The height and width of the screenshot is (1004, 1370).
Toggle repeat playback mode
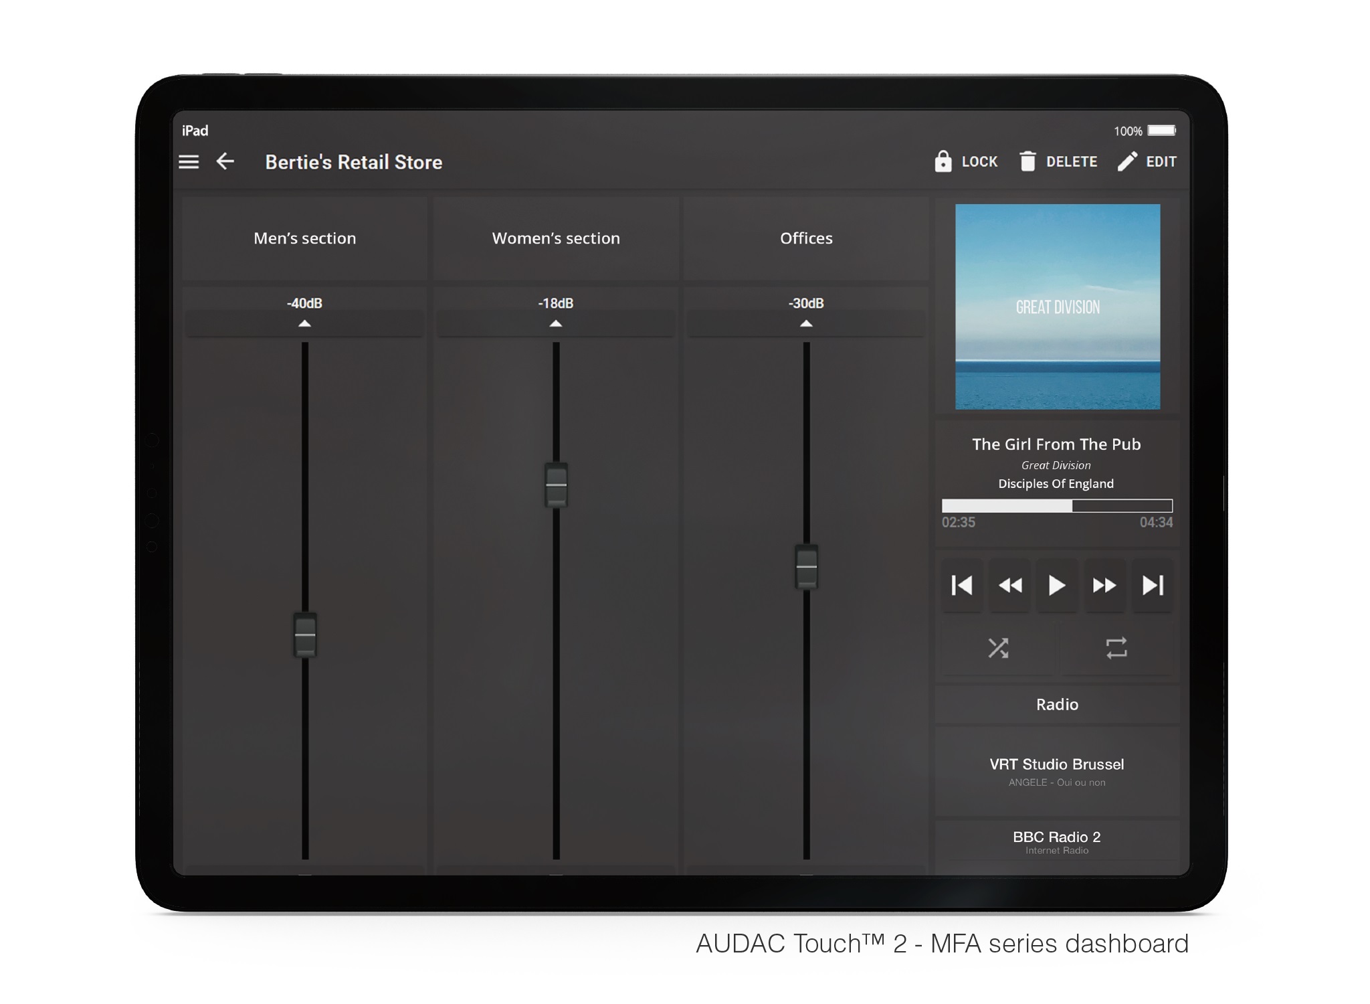pyautogui.click(x=1116, y=648)
